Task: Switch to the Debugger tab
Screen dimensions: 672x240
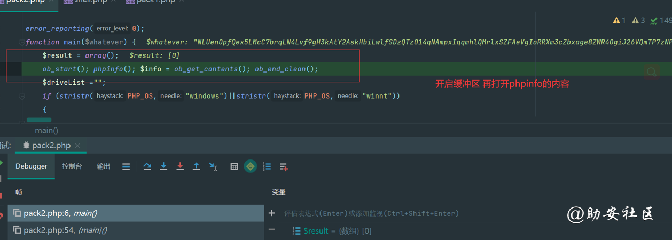Action: [x=31, y=166]
